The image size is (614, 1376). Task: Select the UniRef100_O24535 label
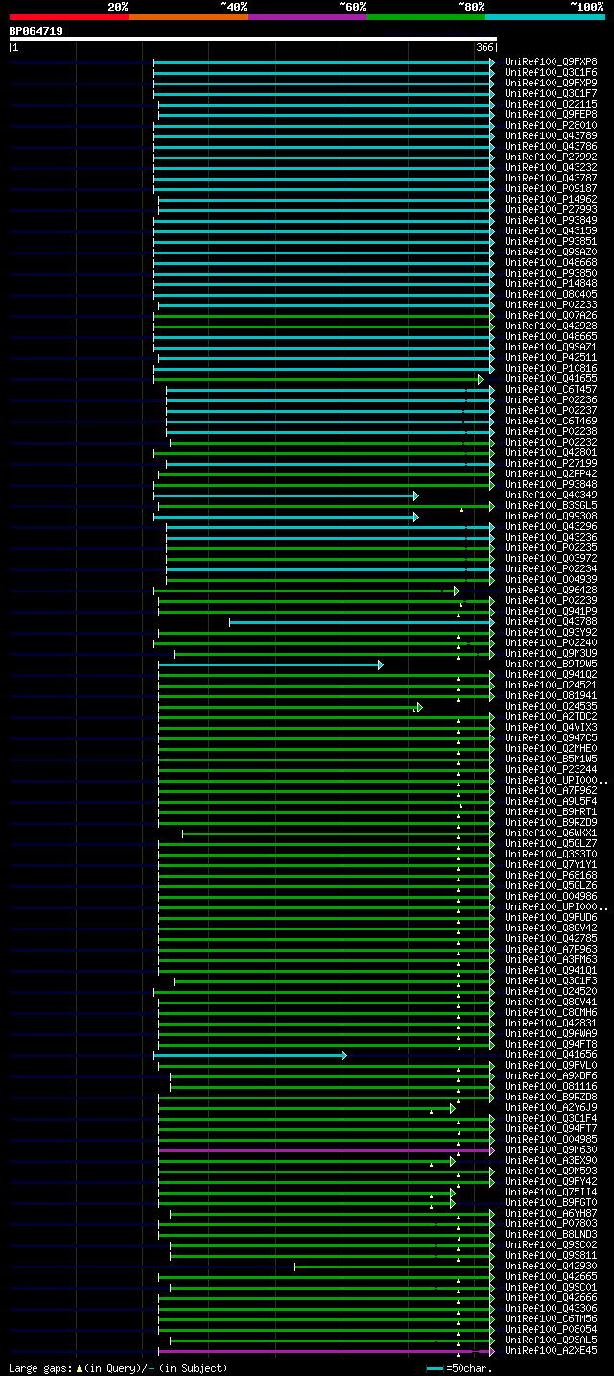(x=551, y=707)
